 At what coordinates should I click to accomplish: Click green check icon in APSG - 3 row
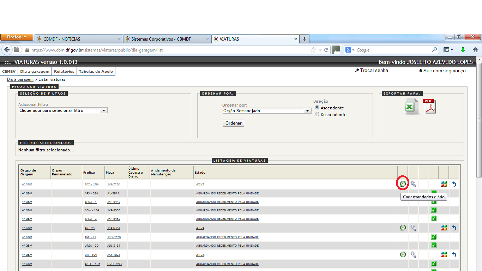(x=434, y=218)
